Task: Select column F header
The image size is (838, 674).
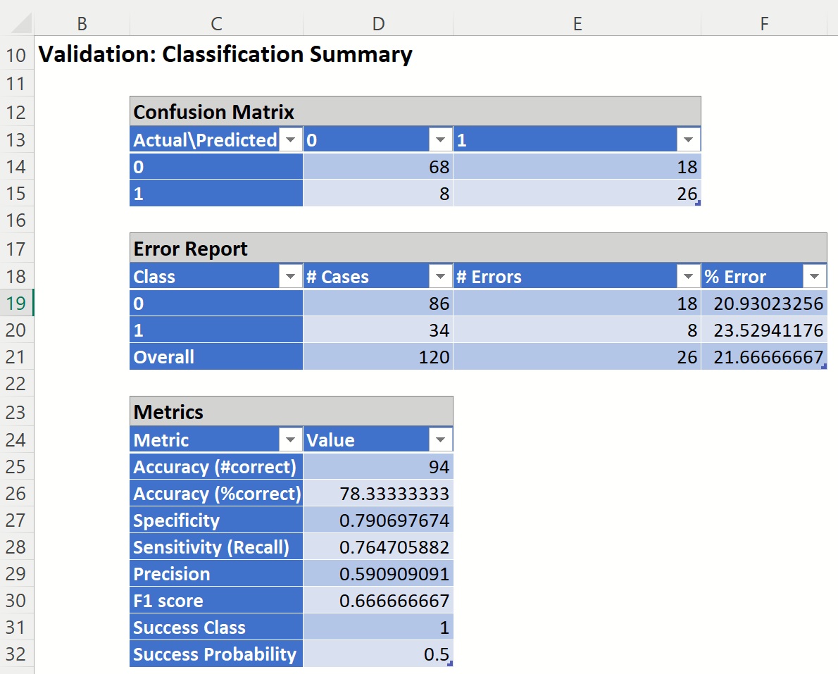Action: (x=764, y=24)
